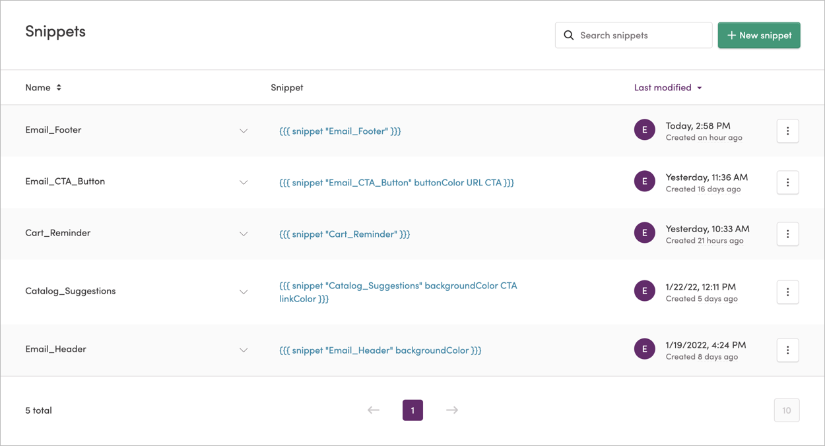Focus the Search snippets field
Viewport: 825px width, 446px height.
634,36
